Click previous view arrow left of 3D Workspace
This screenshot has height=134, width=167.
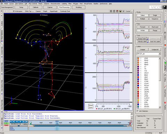pos(5,11)
